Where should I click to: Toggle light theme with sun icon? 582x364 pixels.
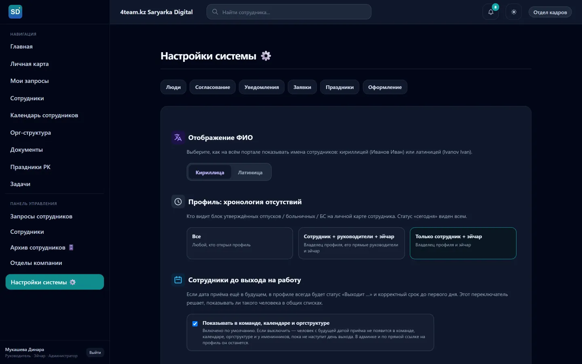(x=514, y=12)
